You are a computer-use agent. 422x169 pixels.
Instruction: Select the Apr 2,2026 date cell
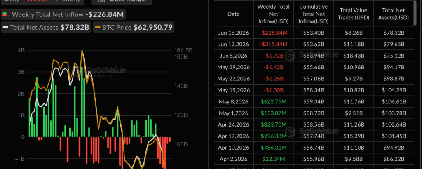point(234,159)
